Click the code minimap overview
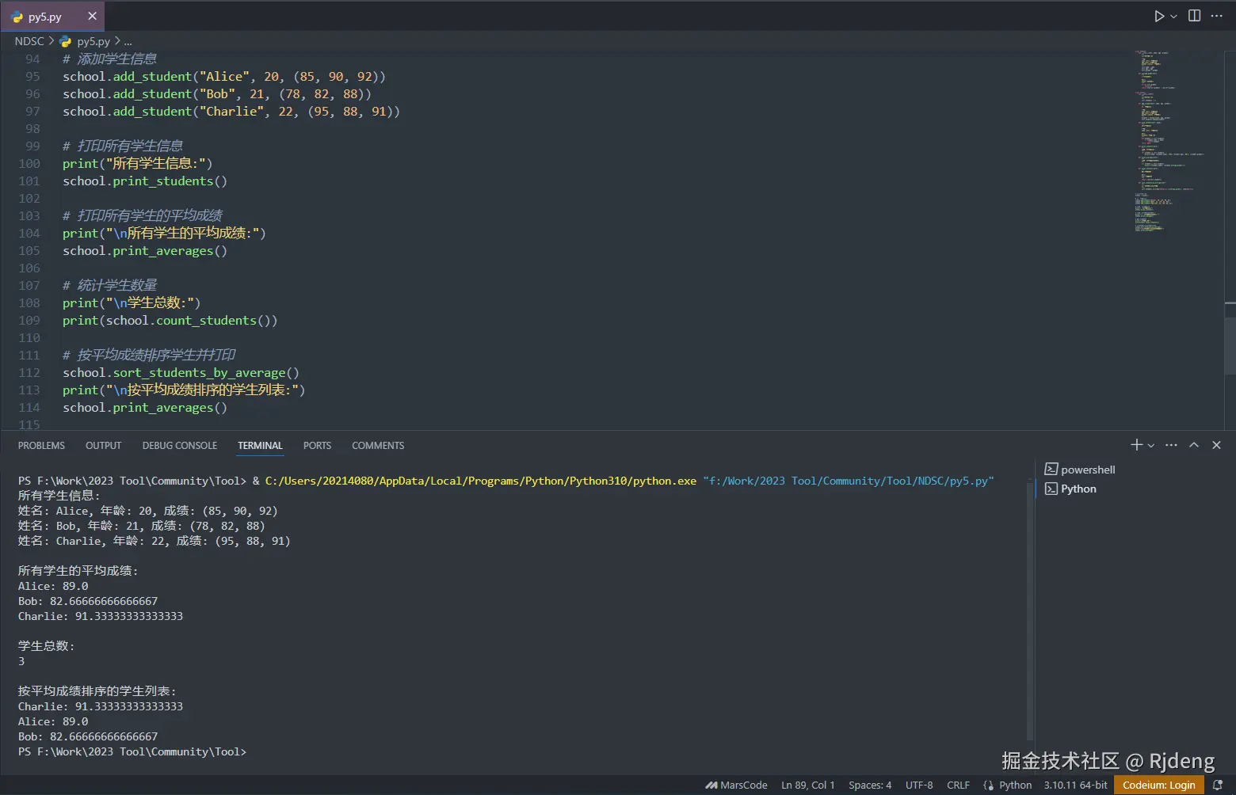Screen dimensions: 1236x795 [x=1169, y=143]
